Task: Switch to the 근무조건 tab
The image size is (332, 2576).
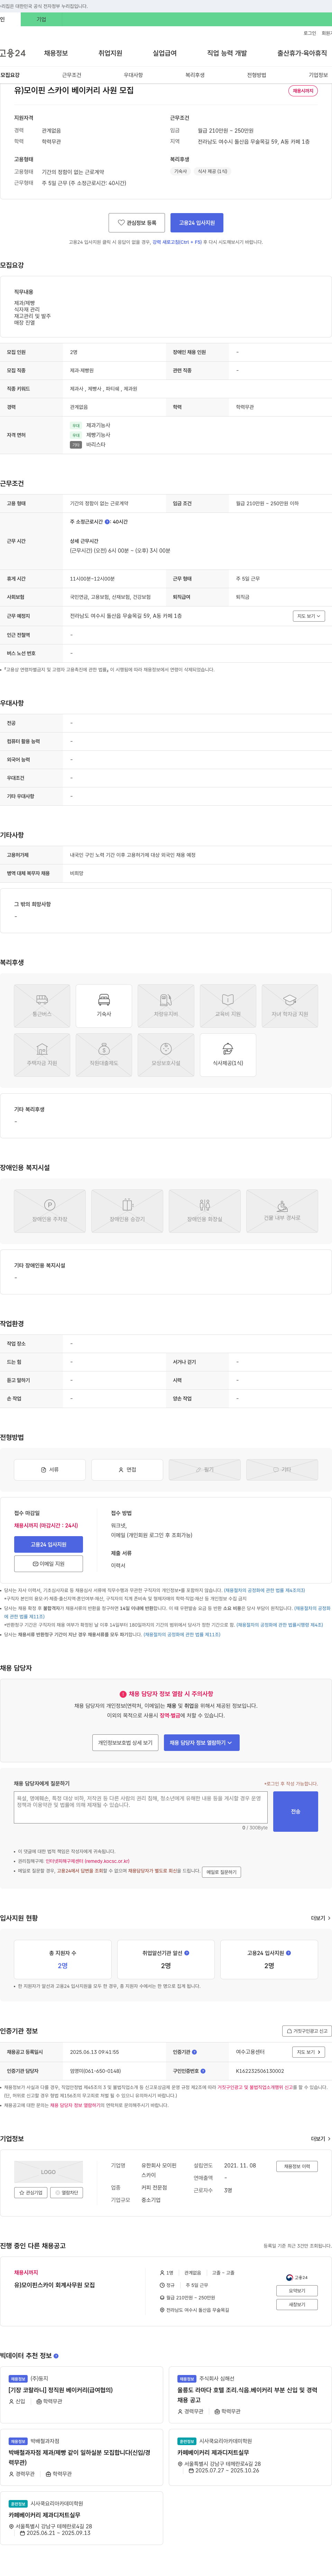Action: click(x=72, y=75)
